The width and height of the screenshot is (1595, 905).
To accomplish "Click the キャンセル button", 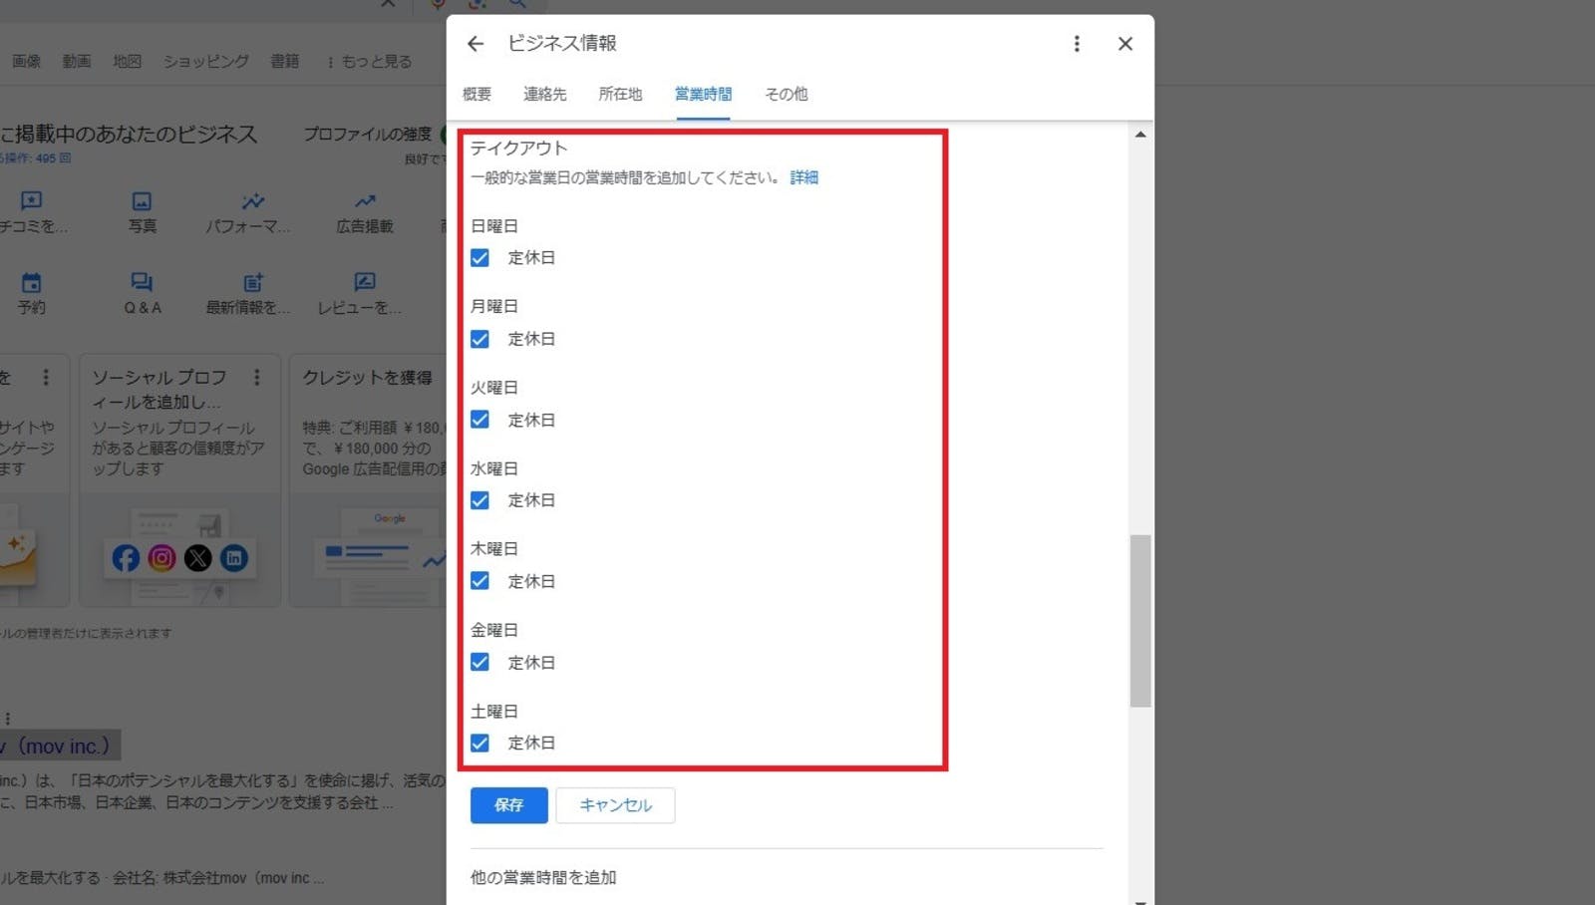I will pos(615,805).
